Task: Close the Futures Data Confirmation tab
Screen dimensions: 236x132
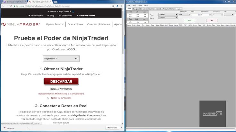Action: pos(51,2)
